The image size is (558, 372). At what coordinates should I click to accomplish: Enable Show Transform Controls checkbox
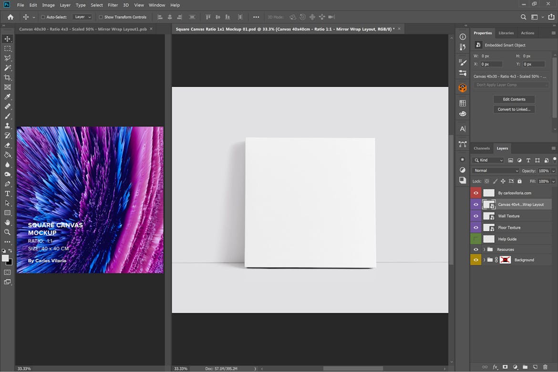101,17
